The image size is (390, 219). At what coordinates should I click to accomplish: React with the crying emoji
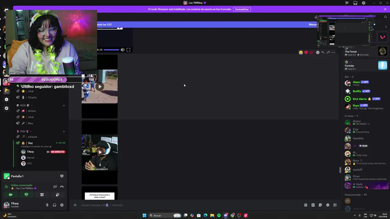[x=301, y=53]
